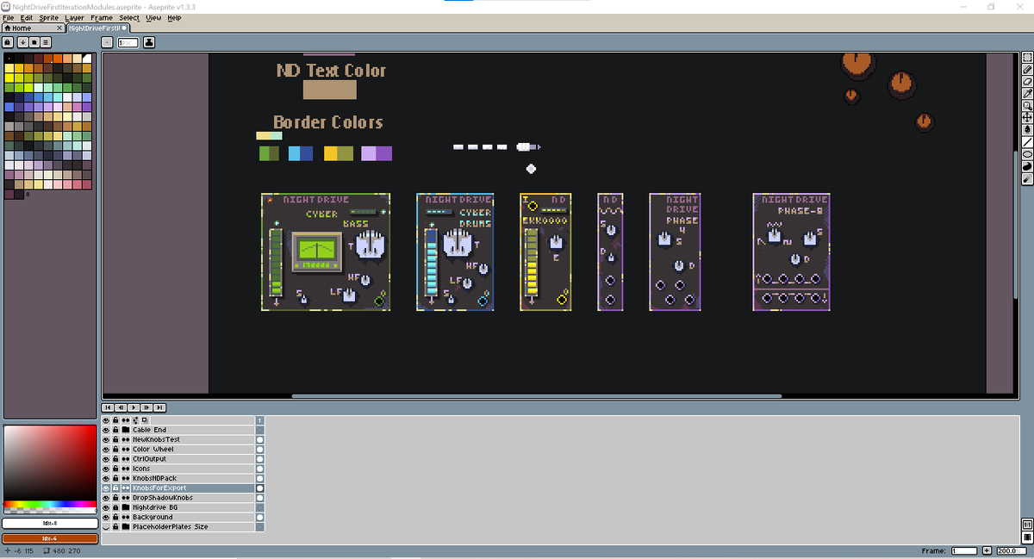1034x559 pixels.
Task: Select the Paint Bucket tool
Action: [x=1027, y=130]
